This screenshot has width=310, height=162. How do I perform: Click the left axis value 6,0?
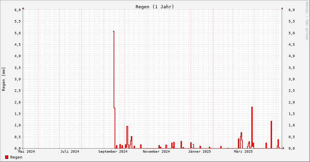click(x=18, y=10)
